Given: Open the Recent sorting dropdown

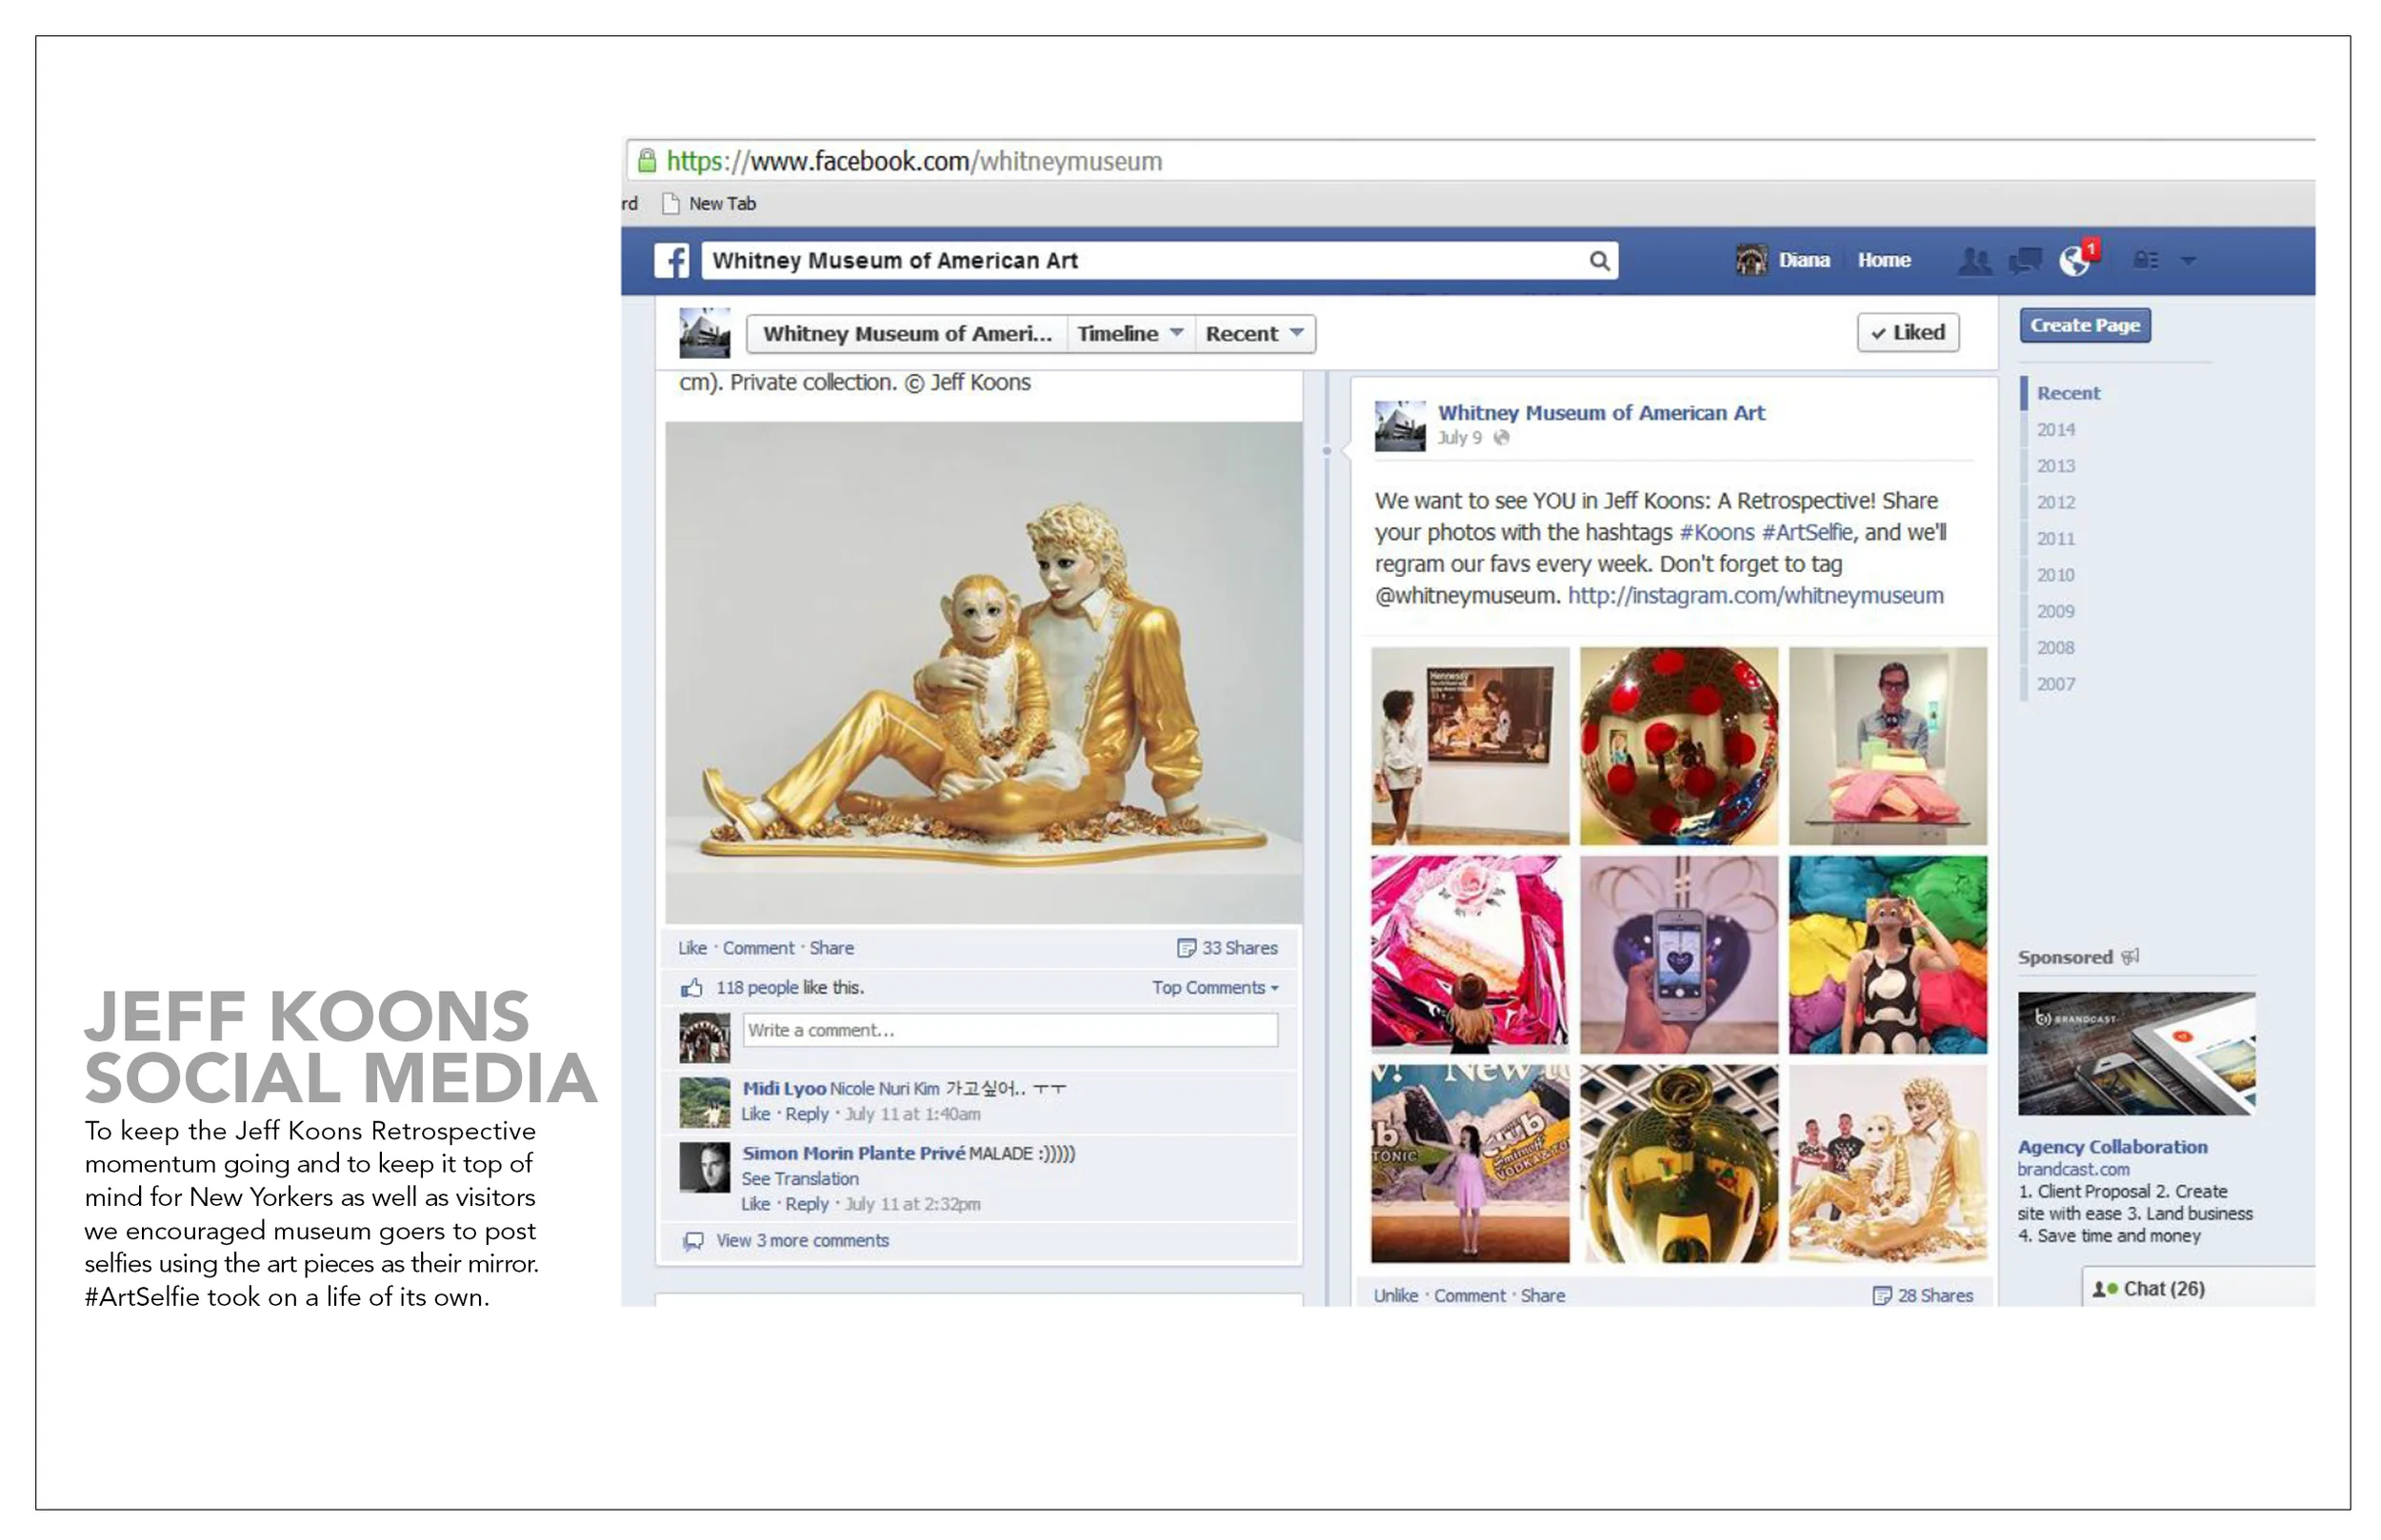Looking at the screenshot, I should [1252, 333].
